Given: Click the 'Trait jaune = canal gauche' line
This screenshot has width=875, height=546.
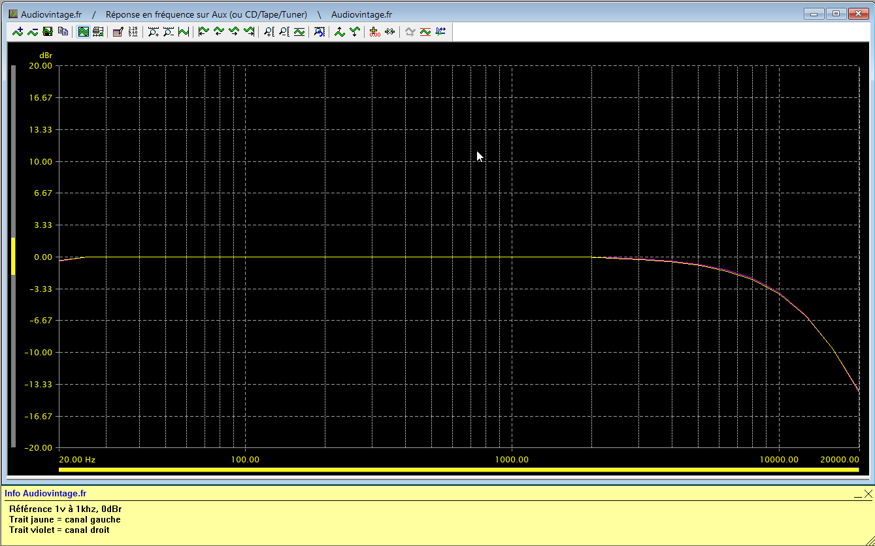Looking at the screenshot, I should point(65,519).
